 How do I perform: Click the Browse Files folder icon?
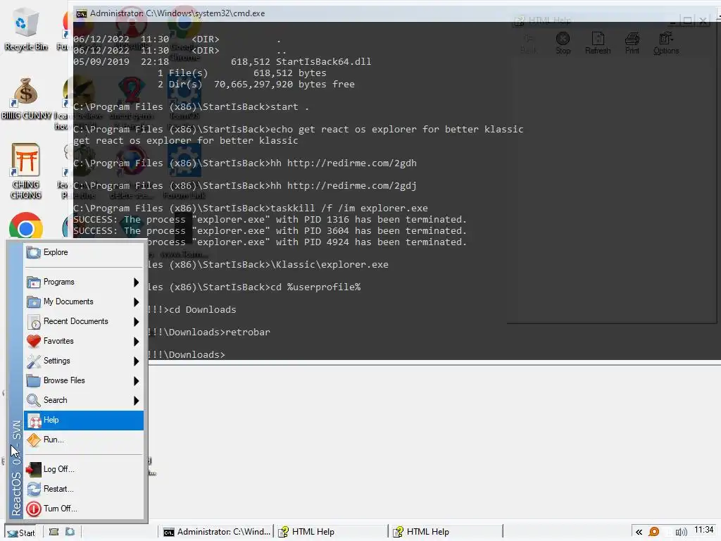tap(34, 381)
